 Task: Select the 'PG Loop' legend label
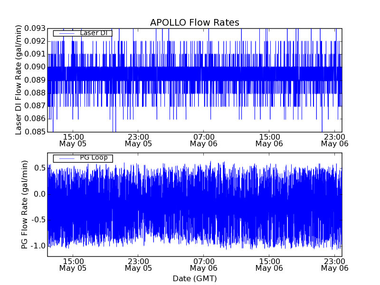94,158
